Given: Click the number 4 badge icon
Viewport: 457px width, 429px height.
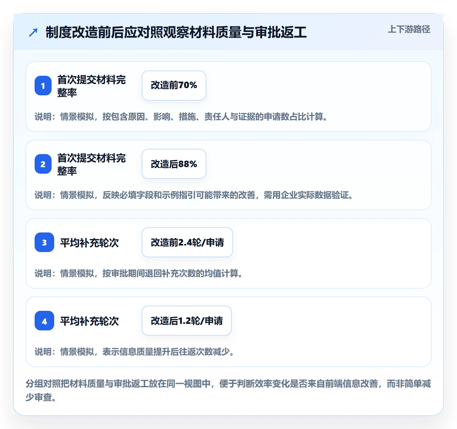Looking at the screenshot, I should 44,321.
